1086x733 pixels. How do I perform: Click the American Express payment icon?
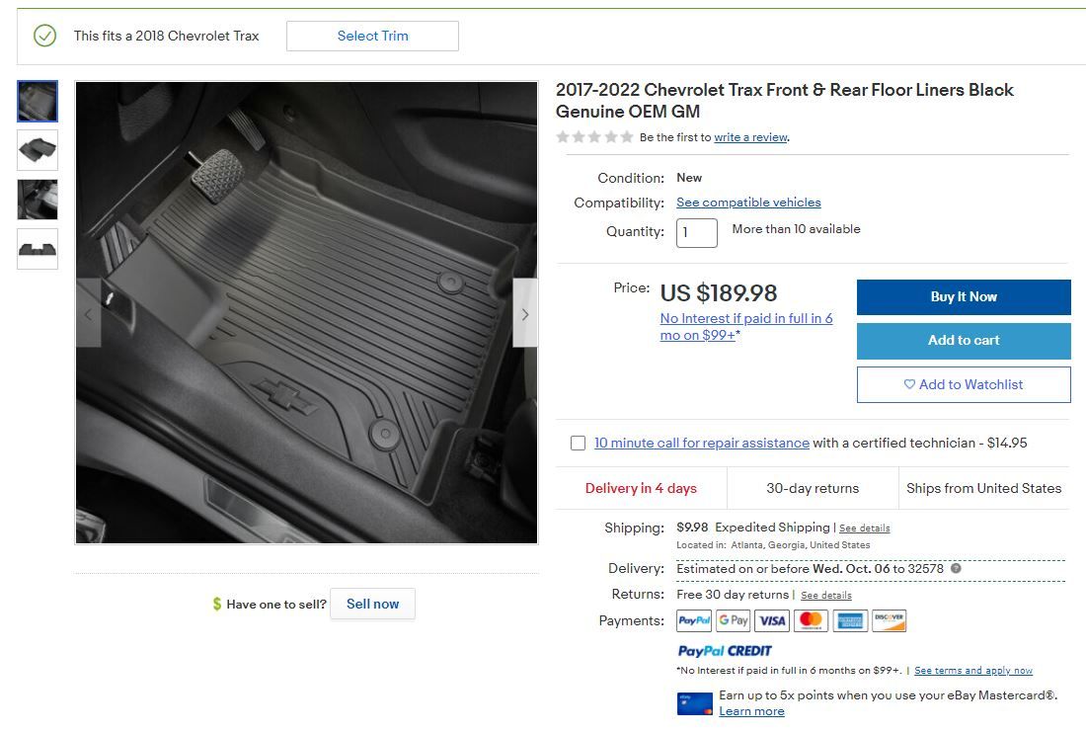(850, 620)
